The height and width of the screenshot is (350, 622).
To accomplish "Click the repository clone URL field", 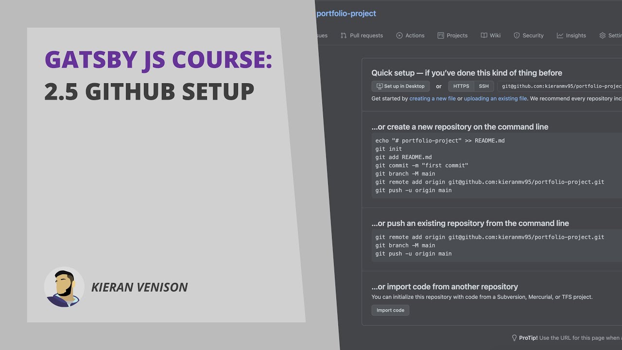I will coord(560,86).
